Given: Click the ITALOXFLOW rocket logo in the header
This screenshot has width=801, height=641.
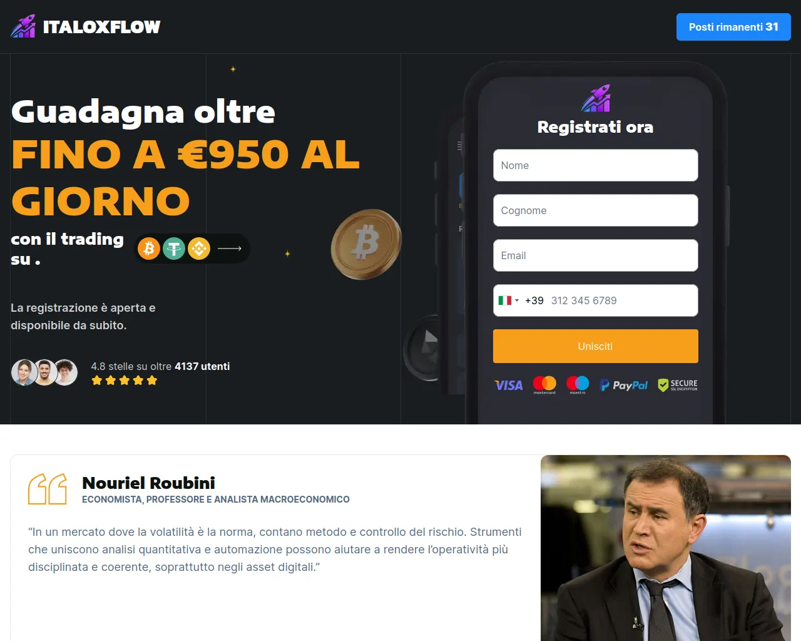Looking at the screenshot, I should [x=23, y=26].
